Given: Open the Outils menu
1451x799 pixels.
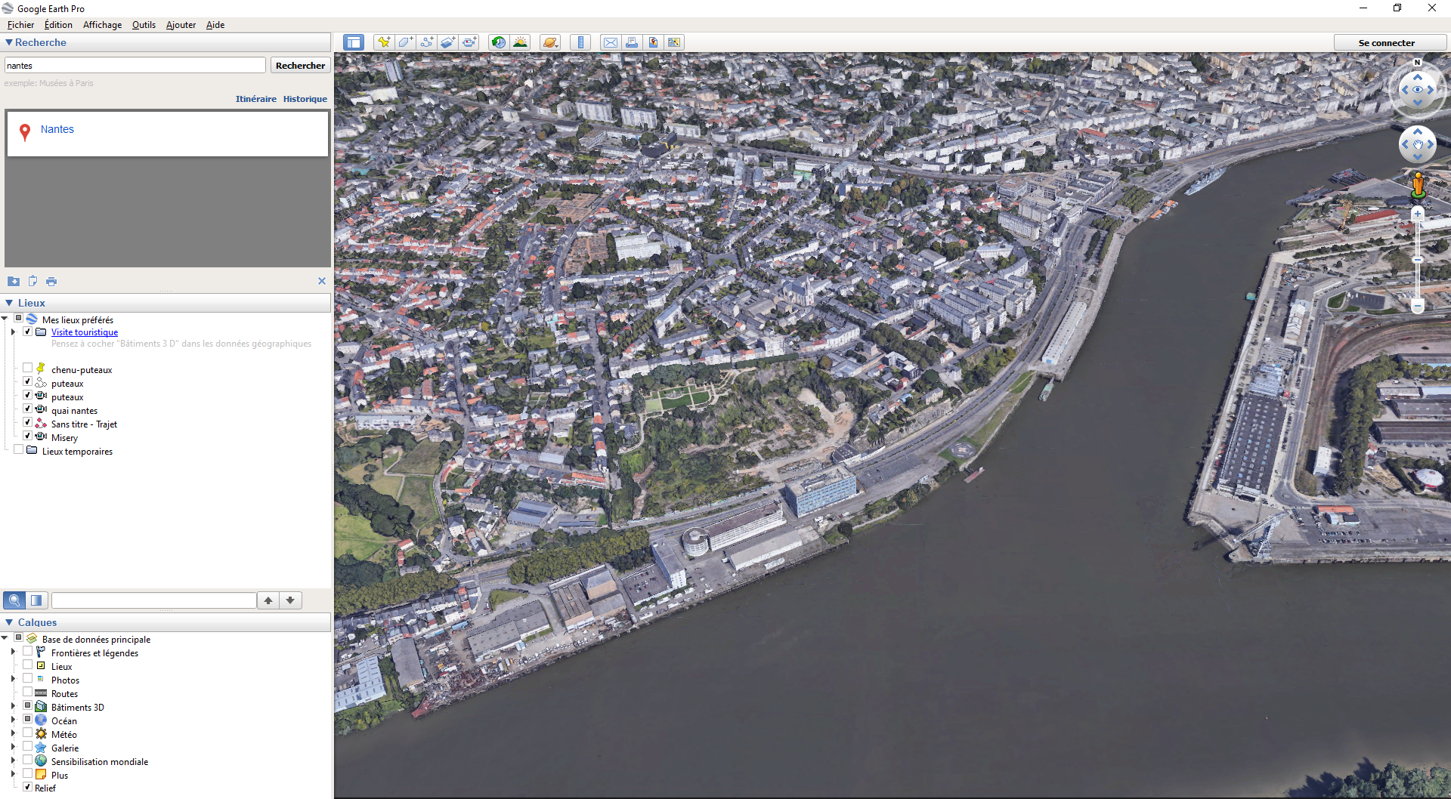Looking at the screenshot, I should (x=144, y=25).
